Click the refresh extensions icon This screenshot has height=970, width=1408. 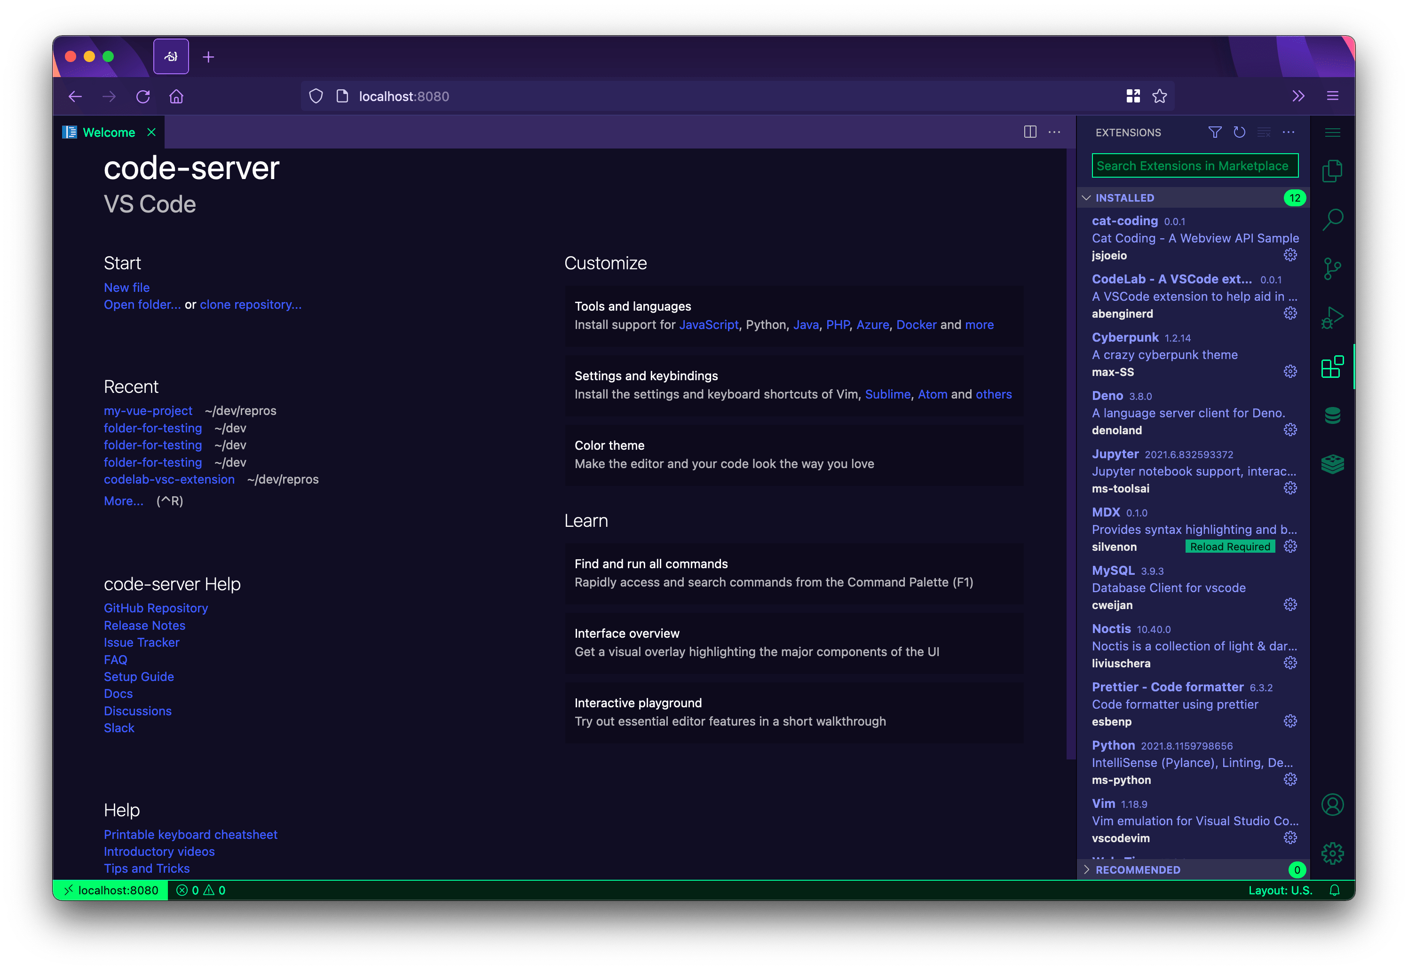point(1239,133)
